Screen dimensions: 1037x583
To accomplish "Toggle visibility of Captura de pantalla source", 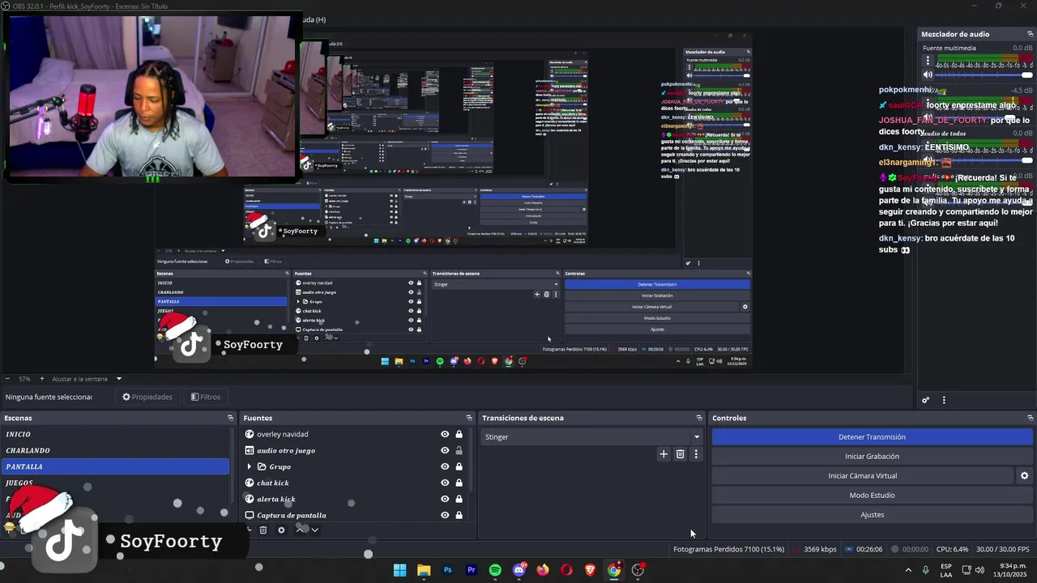I will point(445,515).
